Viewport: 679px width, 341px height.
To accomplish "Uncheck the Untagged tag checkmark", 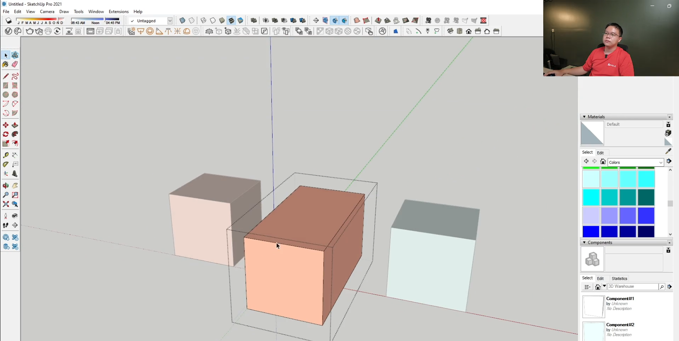I will [132, 21].
